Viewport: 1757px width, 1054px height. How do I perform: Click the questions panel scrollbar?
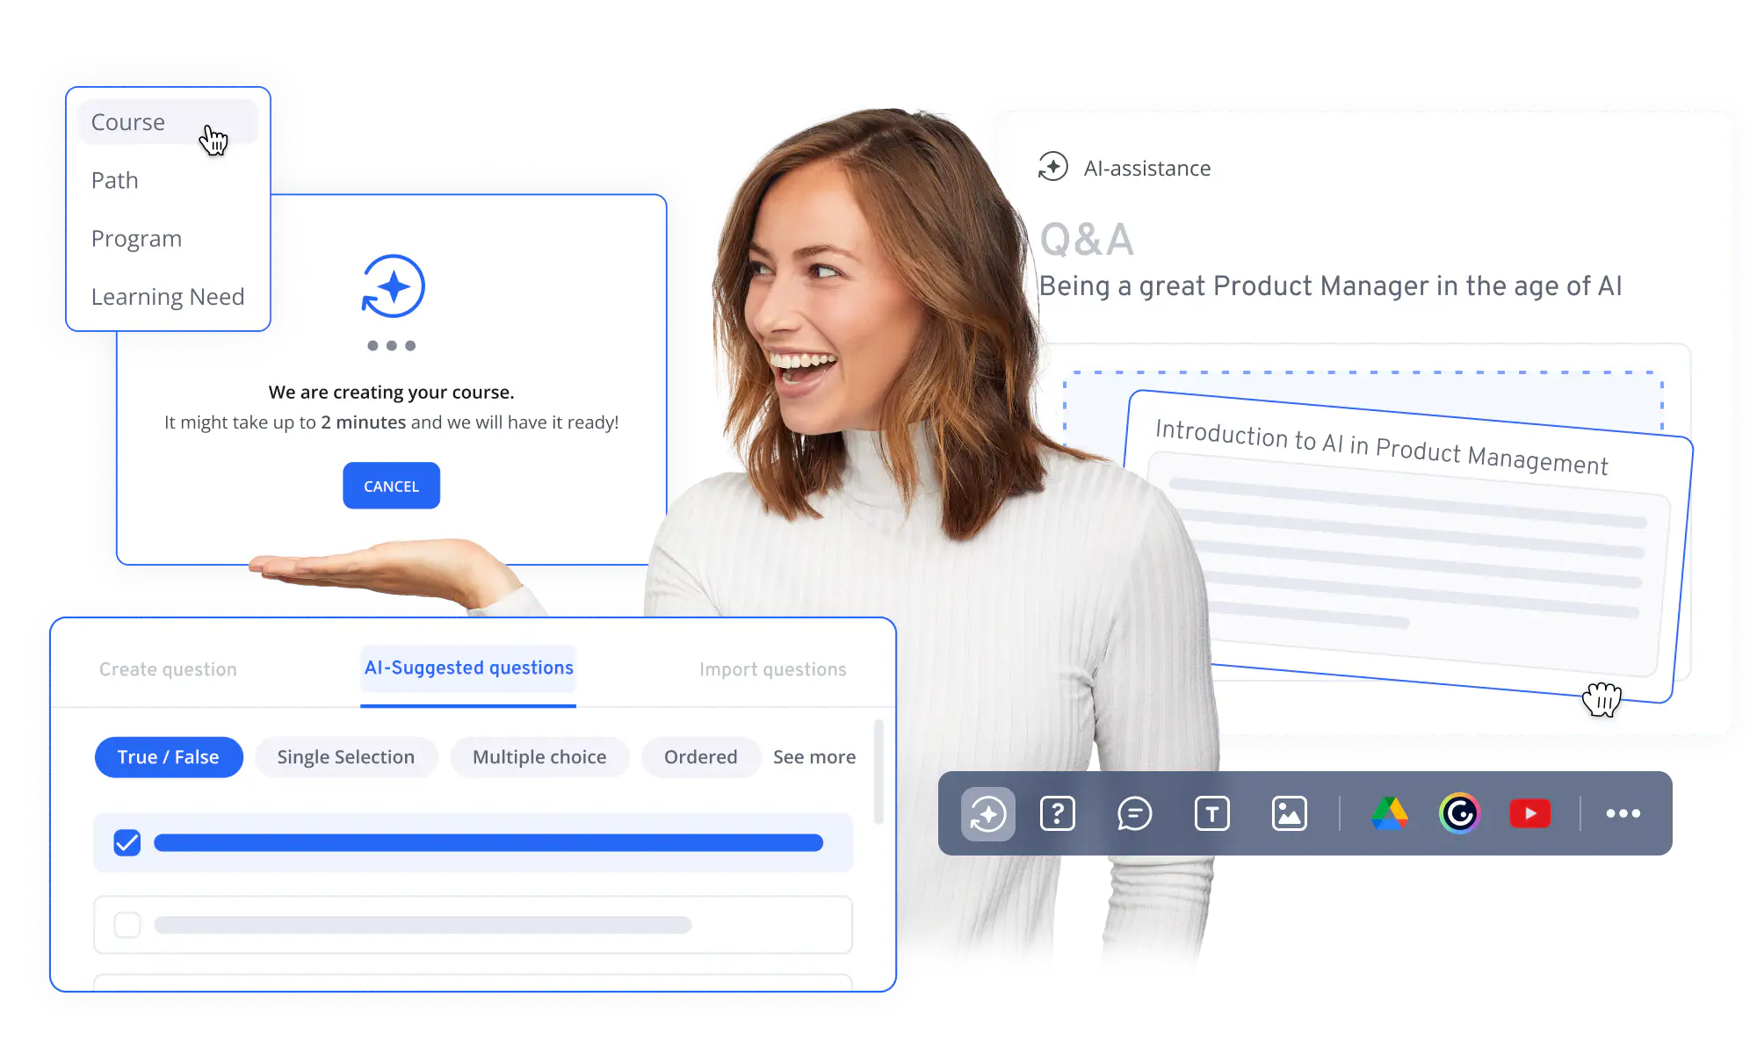point(878,772)
